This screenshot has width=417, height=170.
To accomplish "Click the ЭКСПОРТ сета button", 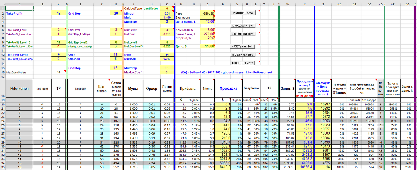I will pos(242,63).
